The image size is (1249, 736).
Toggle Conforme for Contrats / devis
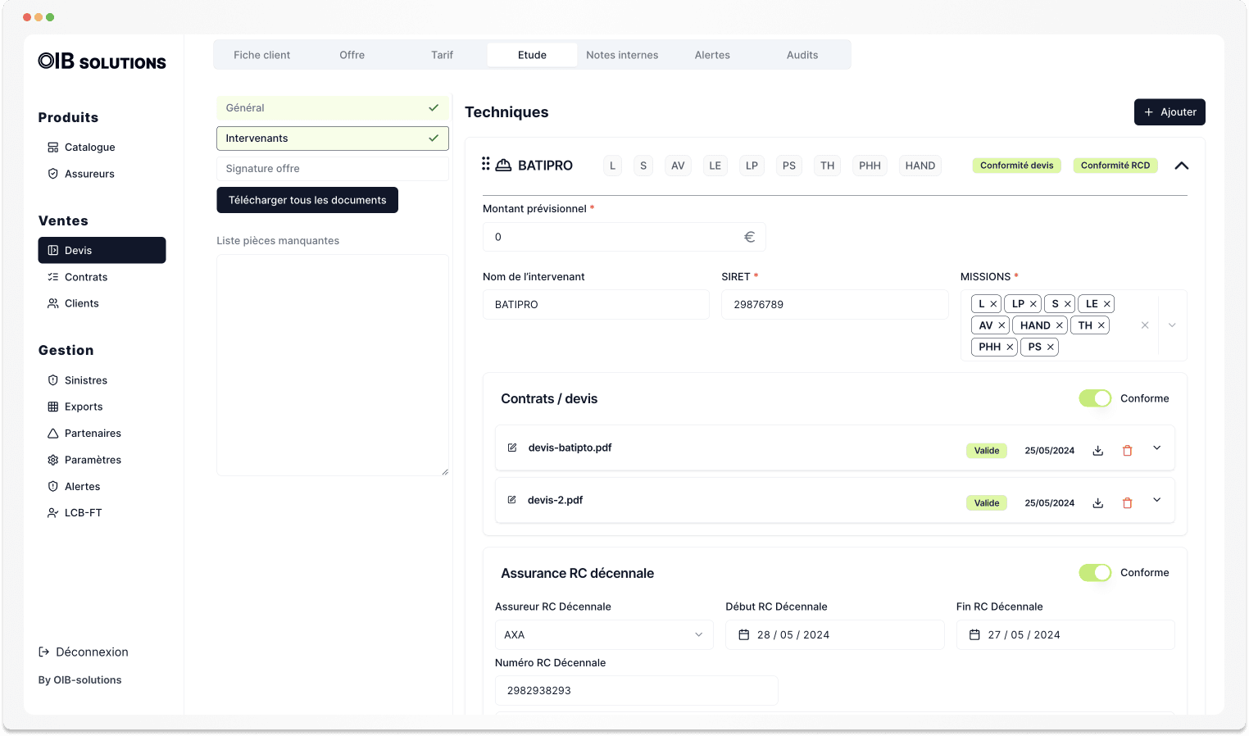pyautogui.click(x=1095, y=398)
